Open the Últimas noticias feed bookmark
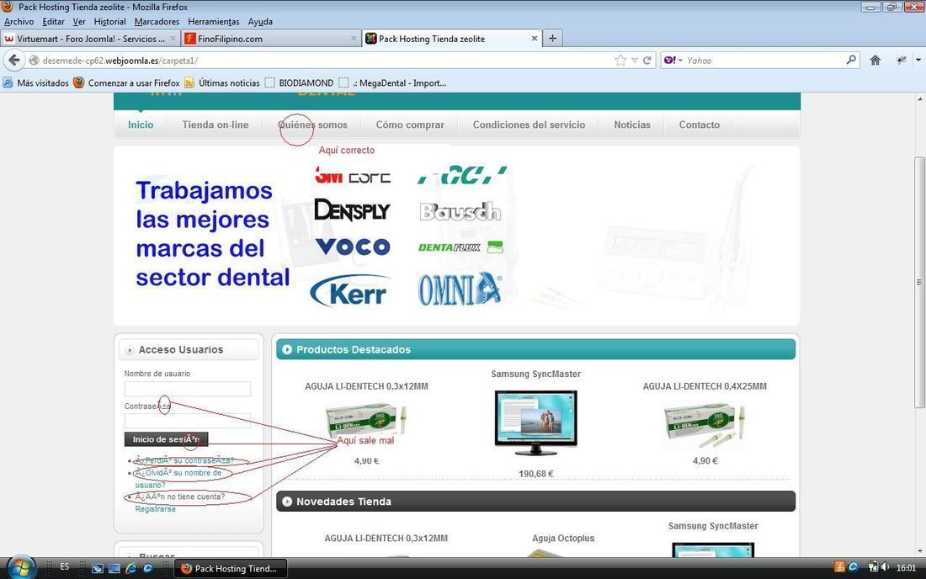 click(x=222, y=82)
